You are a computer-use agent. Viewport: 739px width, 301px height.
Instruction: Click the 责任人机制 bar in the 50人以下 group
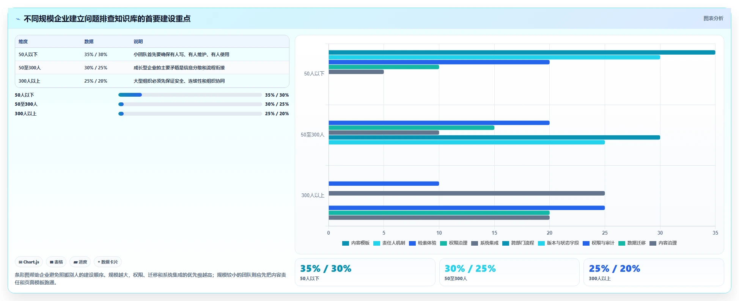494,57
